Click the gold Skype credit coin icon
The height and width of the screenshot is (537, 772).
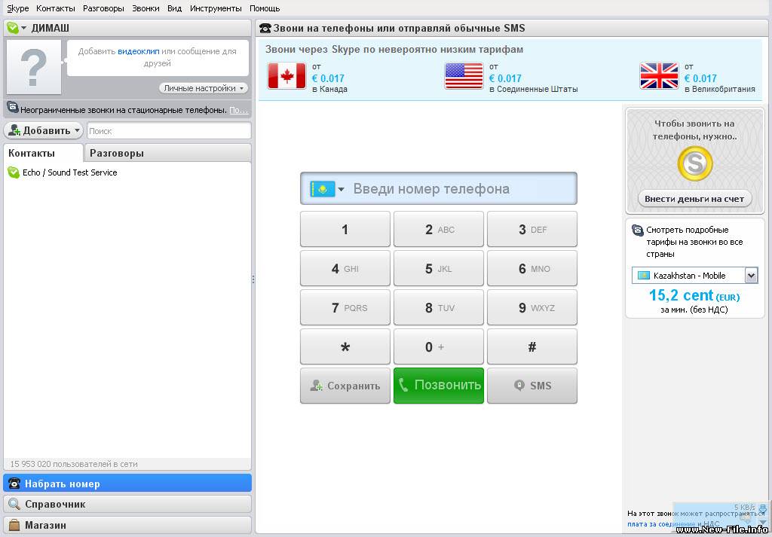coord(694,163)
